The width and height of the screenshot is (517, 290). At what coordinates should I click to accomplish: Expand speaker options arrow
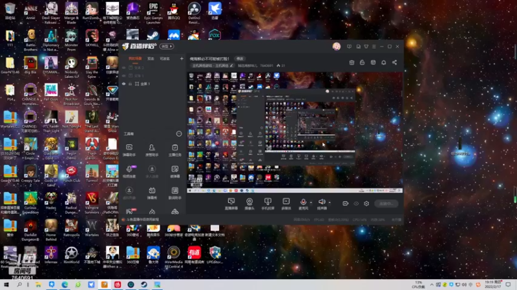[330, 202]
